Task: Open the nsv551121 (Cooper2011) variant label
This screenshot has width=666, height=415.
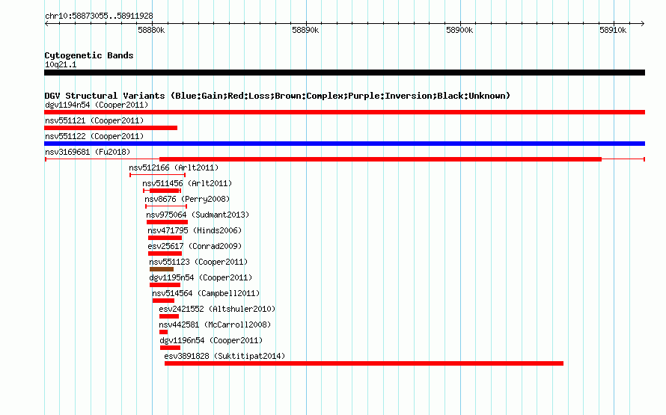Action: tap(94, 120)
